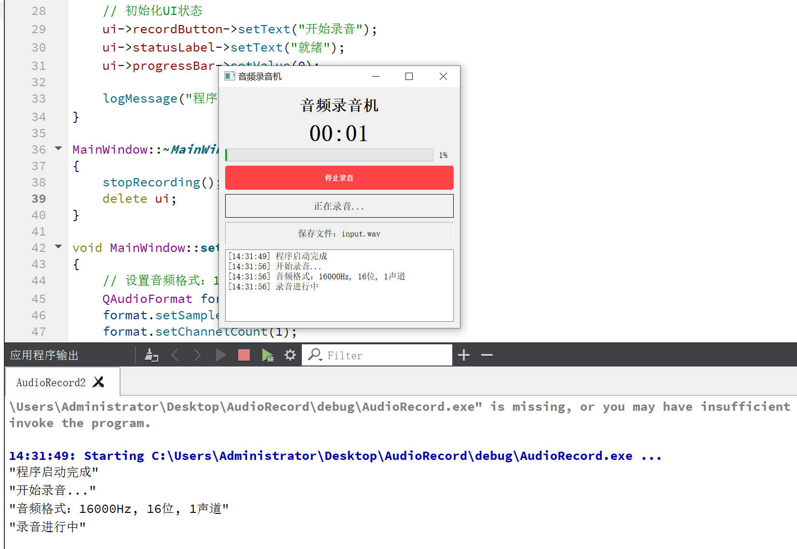The image size is (797, 549).
Task: Click the recorder window title bar icon
Action: [230, 76]
